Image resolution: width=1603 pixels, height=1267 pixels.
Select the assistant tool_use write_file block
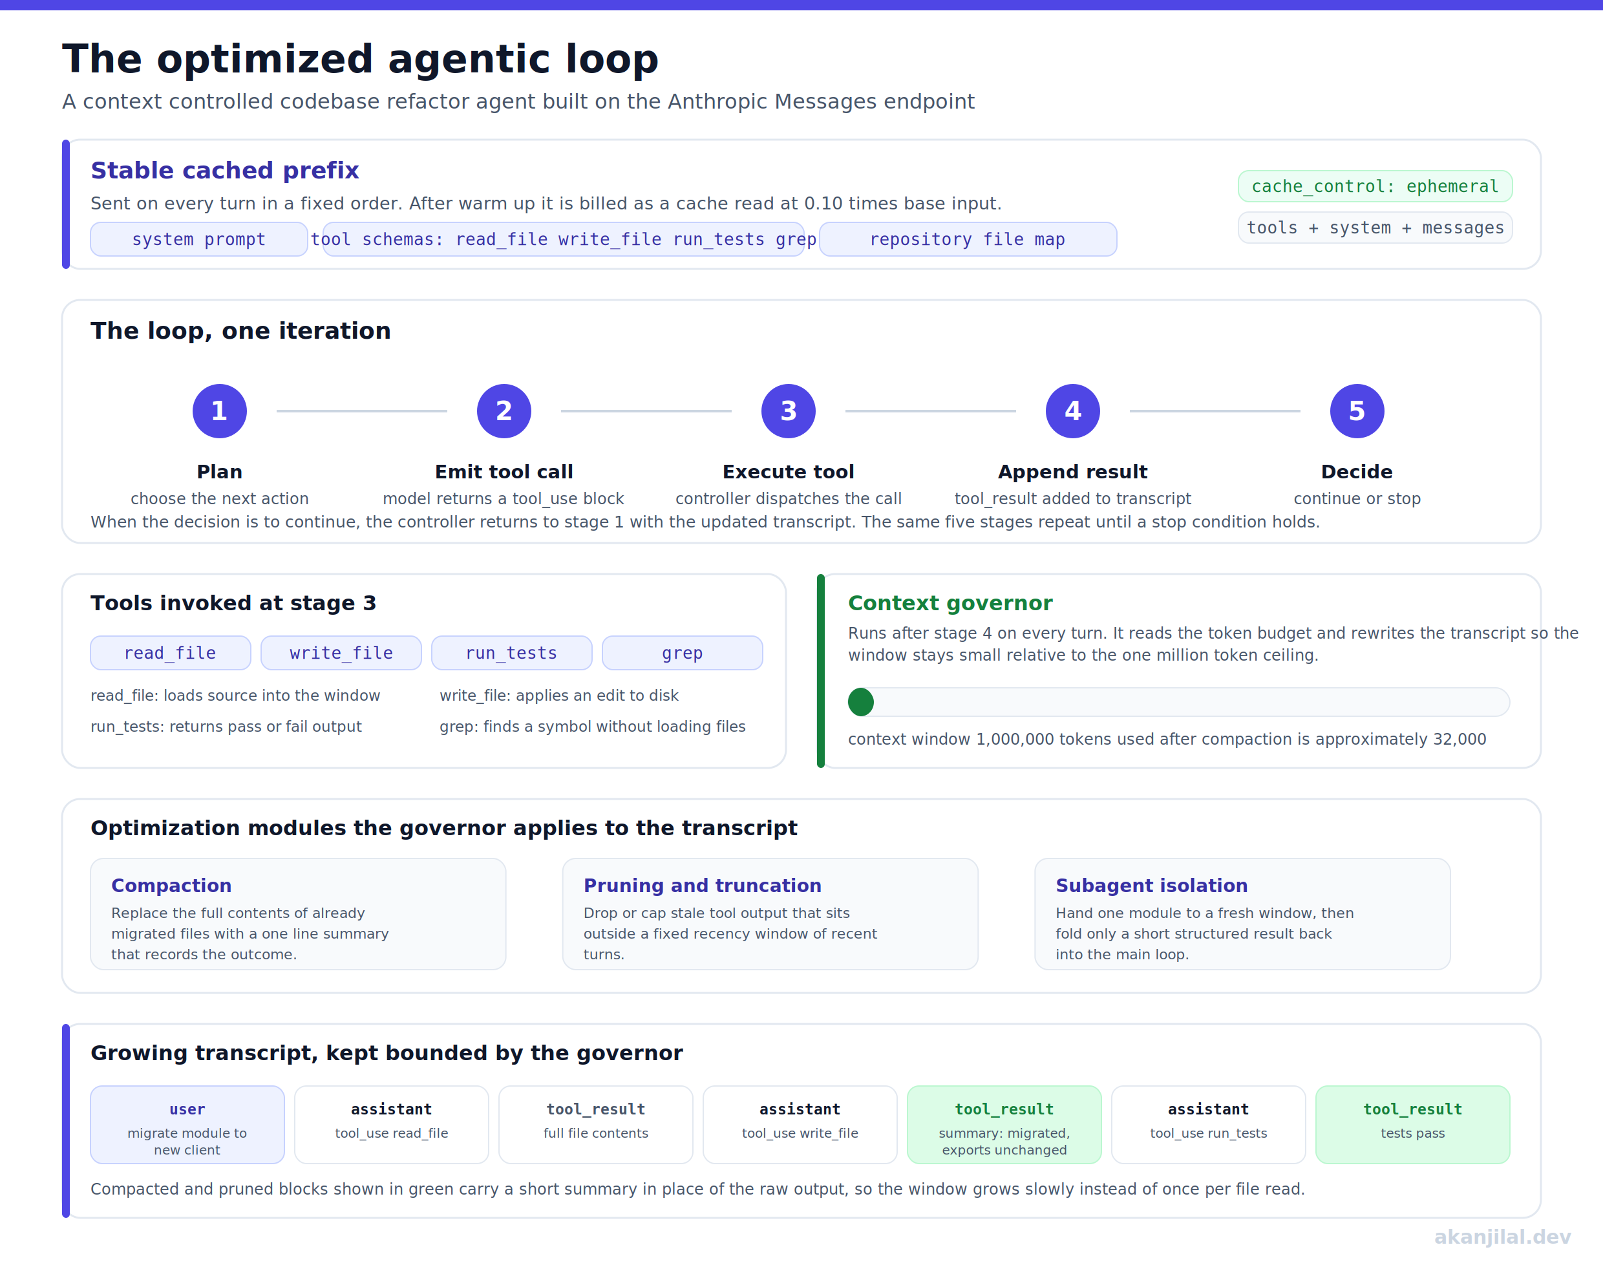click(800, 1125)
